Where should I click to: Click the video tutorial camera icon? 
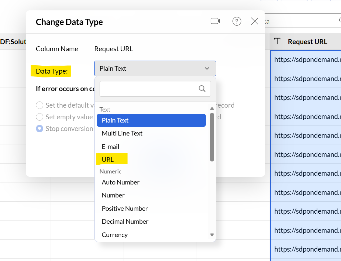click(215, 21)
